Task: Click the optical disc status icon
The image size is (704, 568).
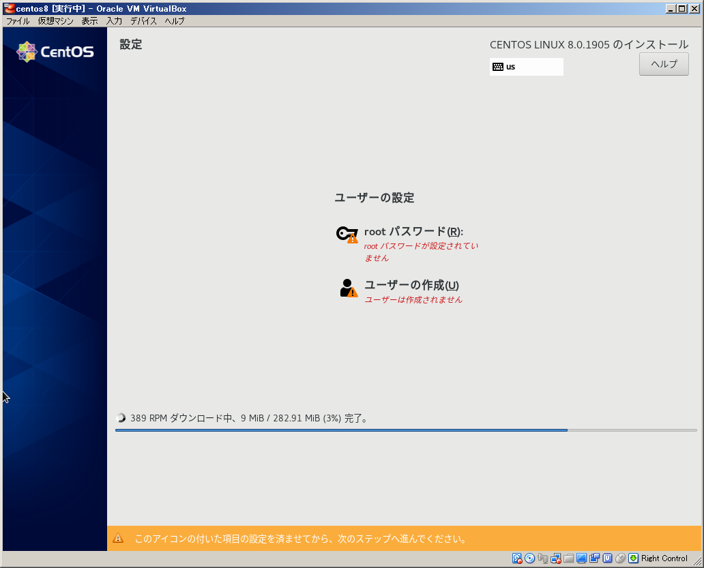Action: click(530, 558)
